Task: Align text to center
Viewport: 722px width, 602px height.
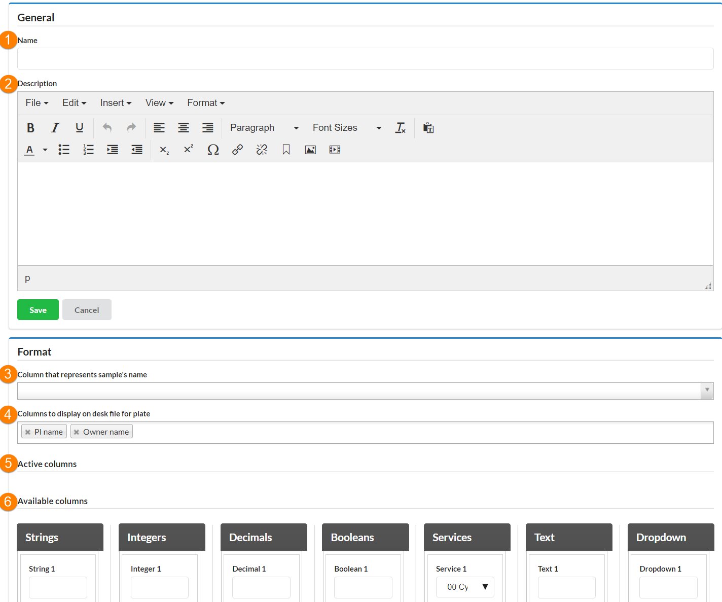Action: click(x=184, y=128)
